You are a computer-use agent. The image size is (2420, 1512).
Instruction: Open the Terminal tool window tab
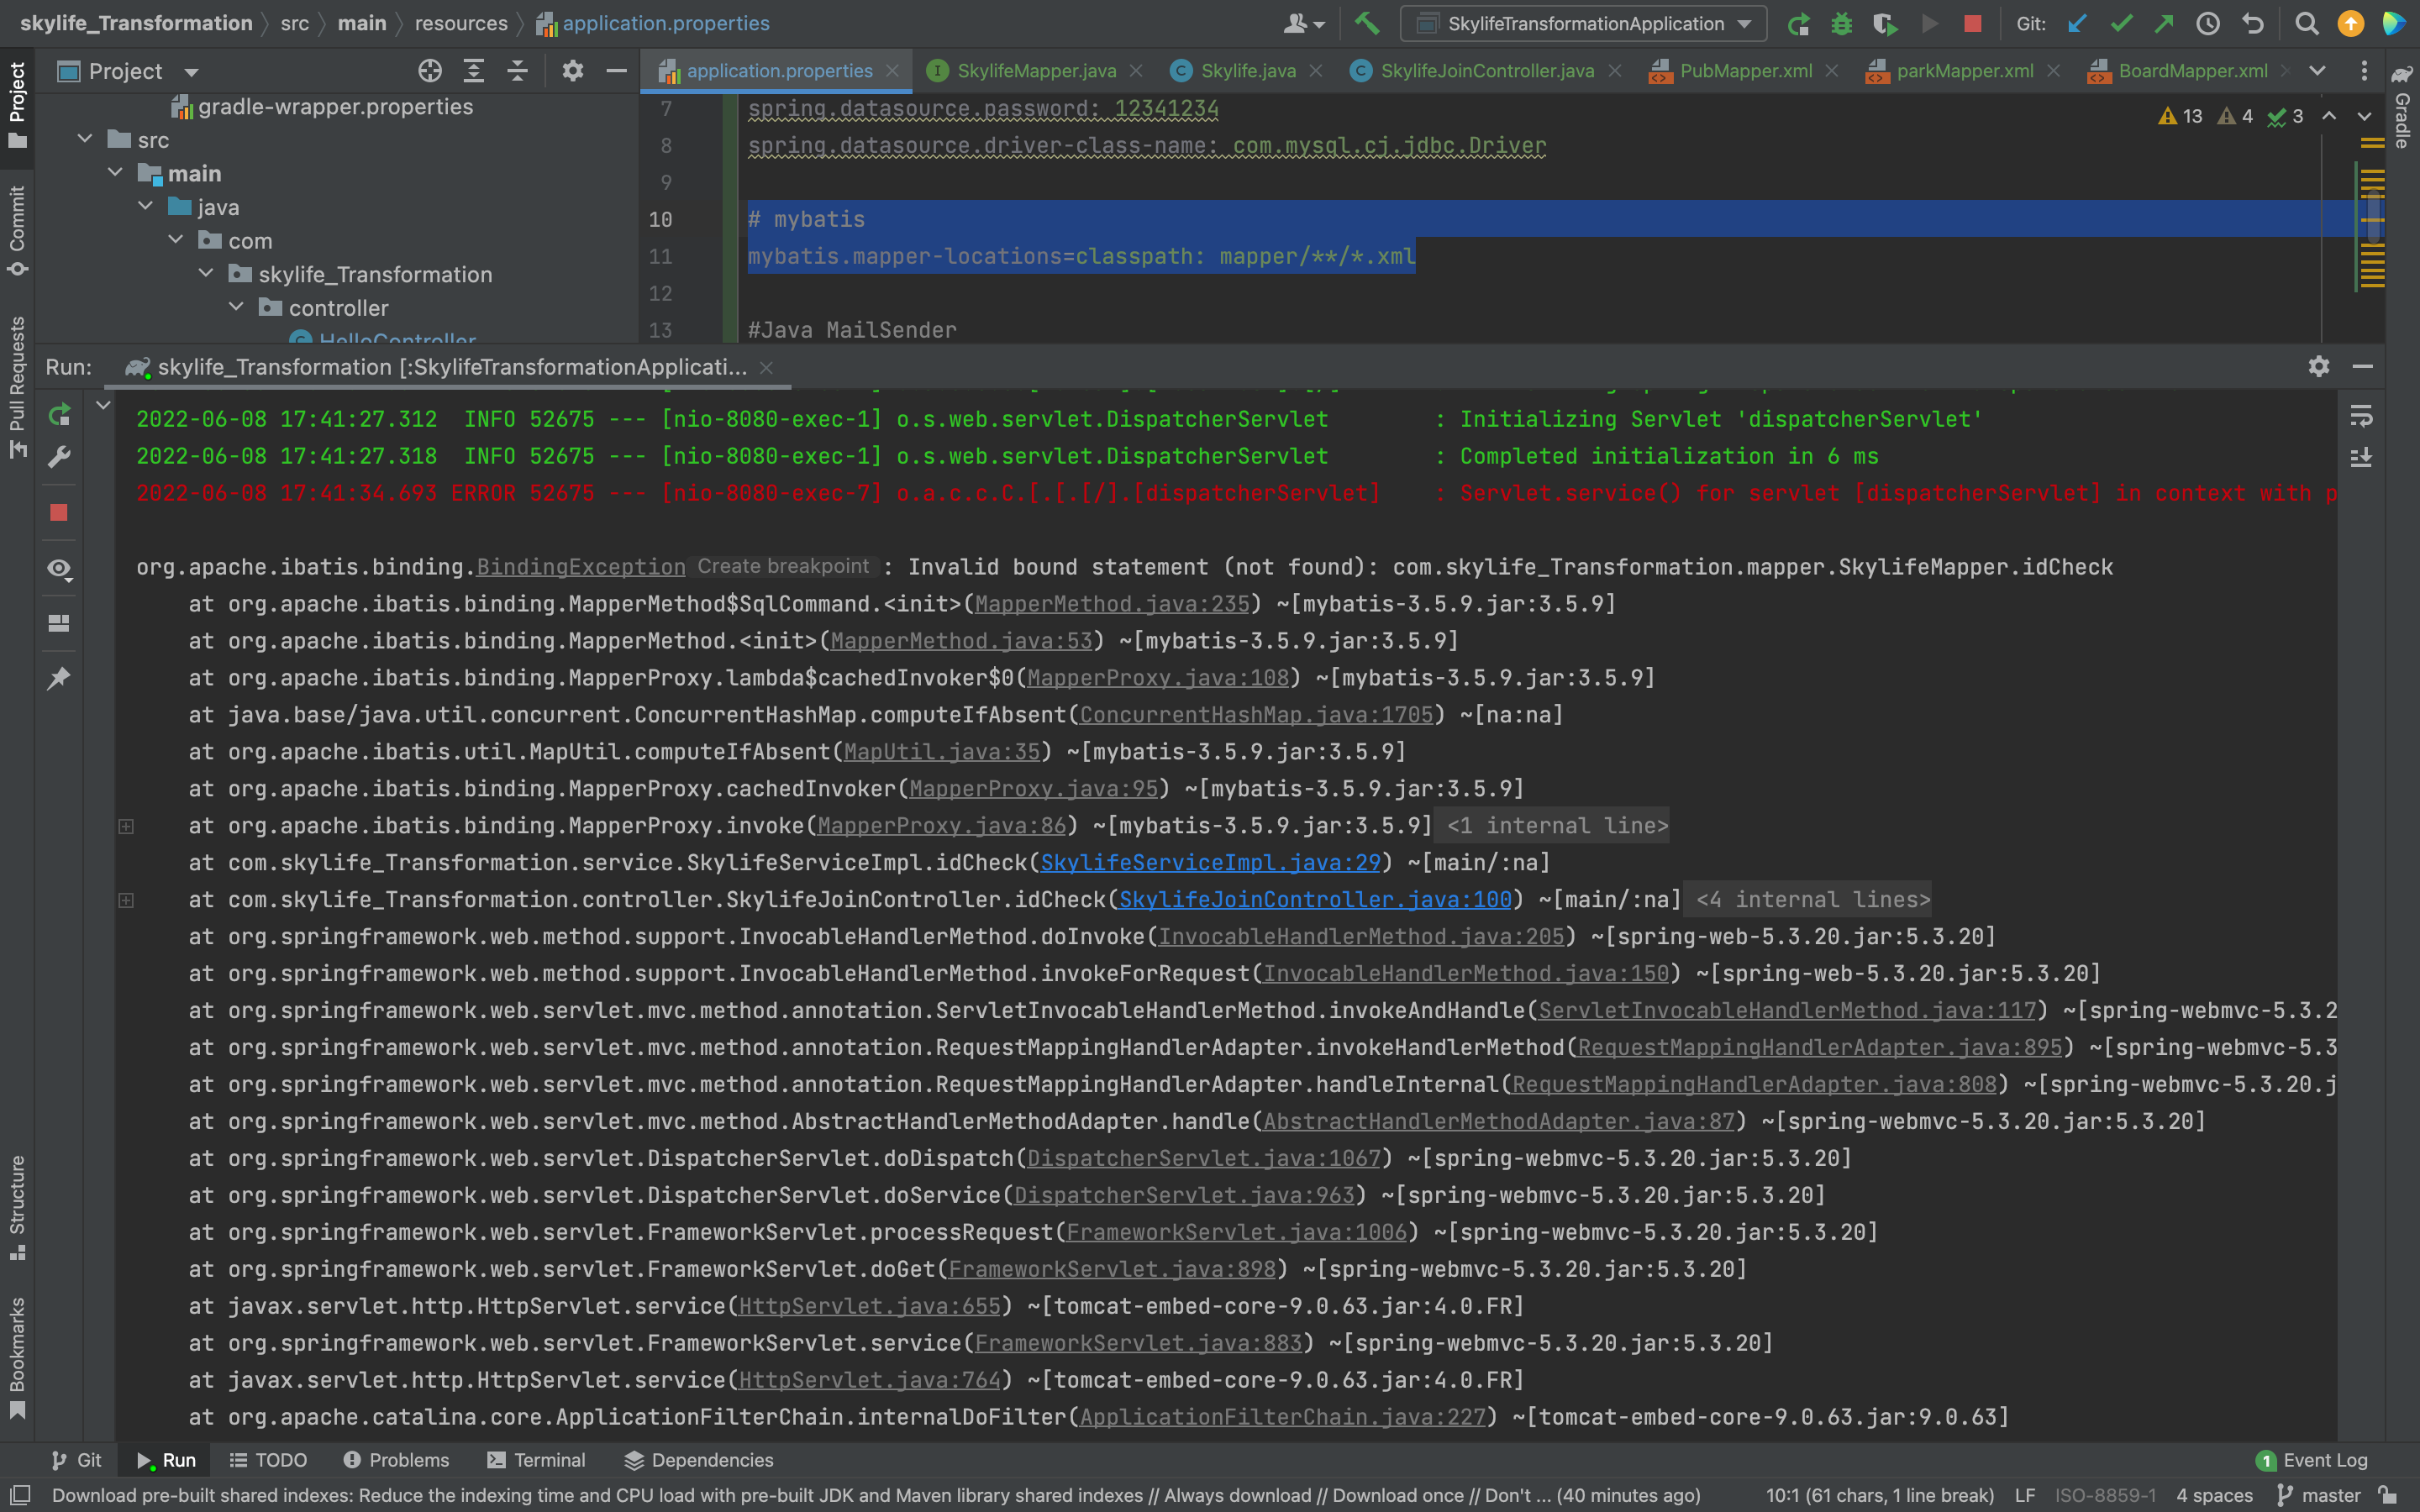536,1460
